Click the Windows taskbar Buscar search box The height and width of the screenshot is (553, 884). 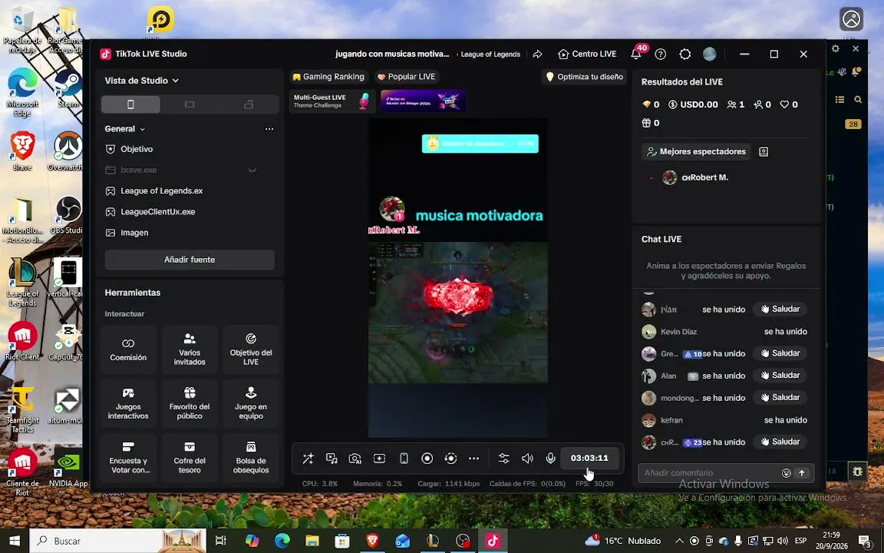coord(117,541)
